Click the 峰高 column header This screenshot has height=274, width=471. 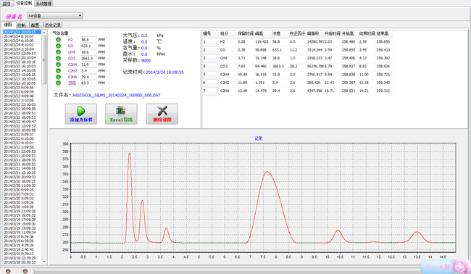click(x=263, y=33)
